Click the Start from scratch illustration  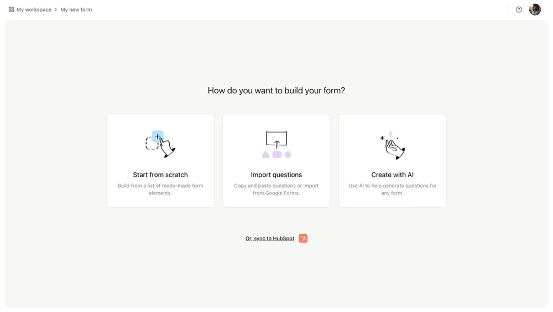(160, 144)
